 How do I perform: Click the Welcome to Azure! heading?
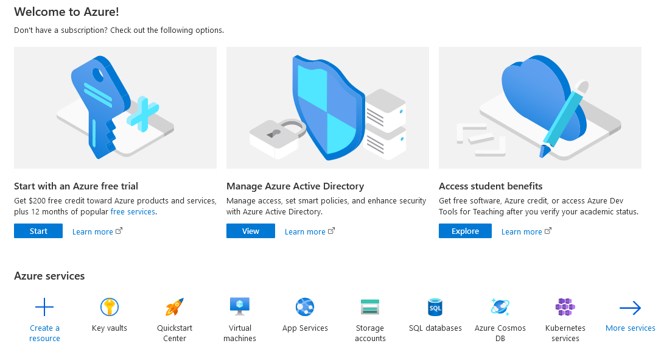click(x=66, y=12)
